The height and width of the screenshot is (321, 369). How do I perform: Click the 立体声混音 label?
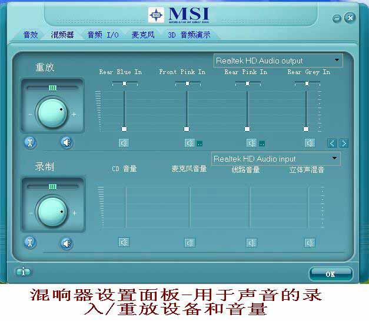click(x=307, y=169)
